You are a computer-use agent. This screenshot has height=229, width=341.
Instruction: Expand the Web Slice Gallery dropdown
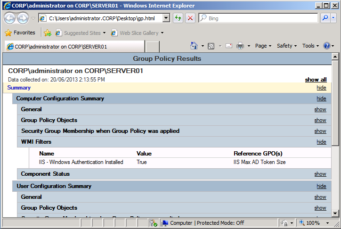pos(162,33)
